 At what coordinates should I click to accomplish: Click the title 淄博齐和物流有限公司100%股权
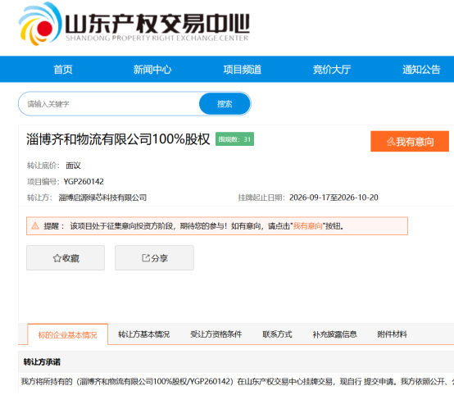[118, 139]
